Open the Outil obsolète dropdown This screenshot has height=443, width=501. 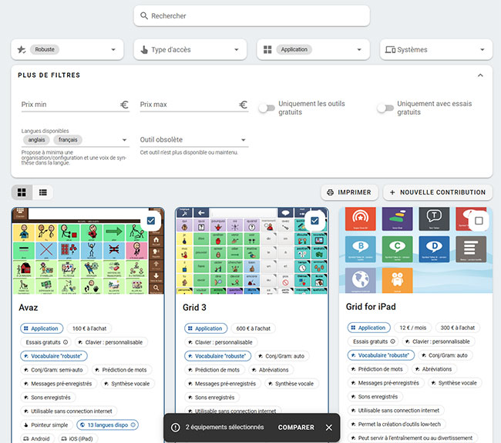click(x=193, y=140)
